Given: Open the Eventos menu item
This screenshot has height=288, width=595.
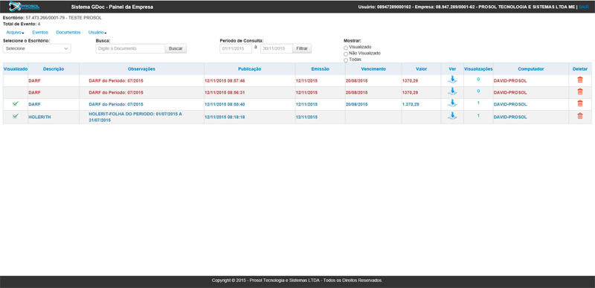Looking at the screenshot, I should coord(40,33).
